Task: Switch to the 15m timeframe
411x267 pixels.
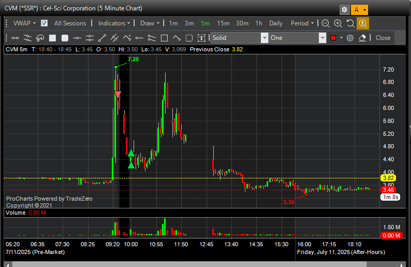Action: coord(223,23)
